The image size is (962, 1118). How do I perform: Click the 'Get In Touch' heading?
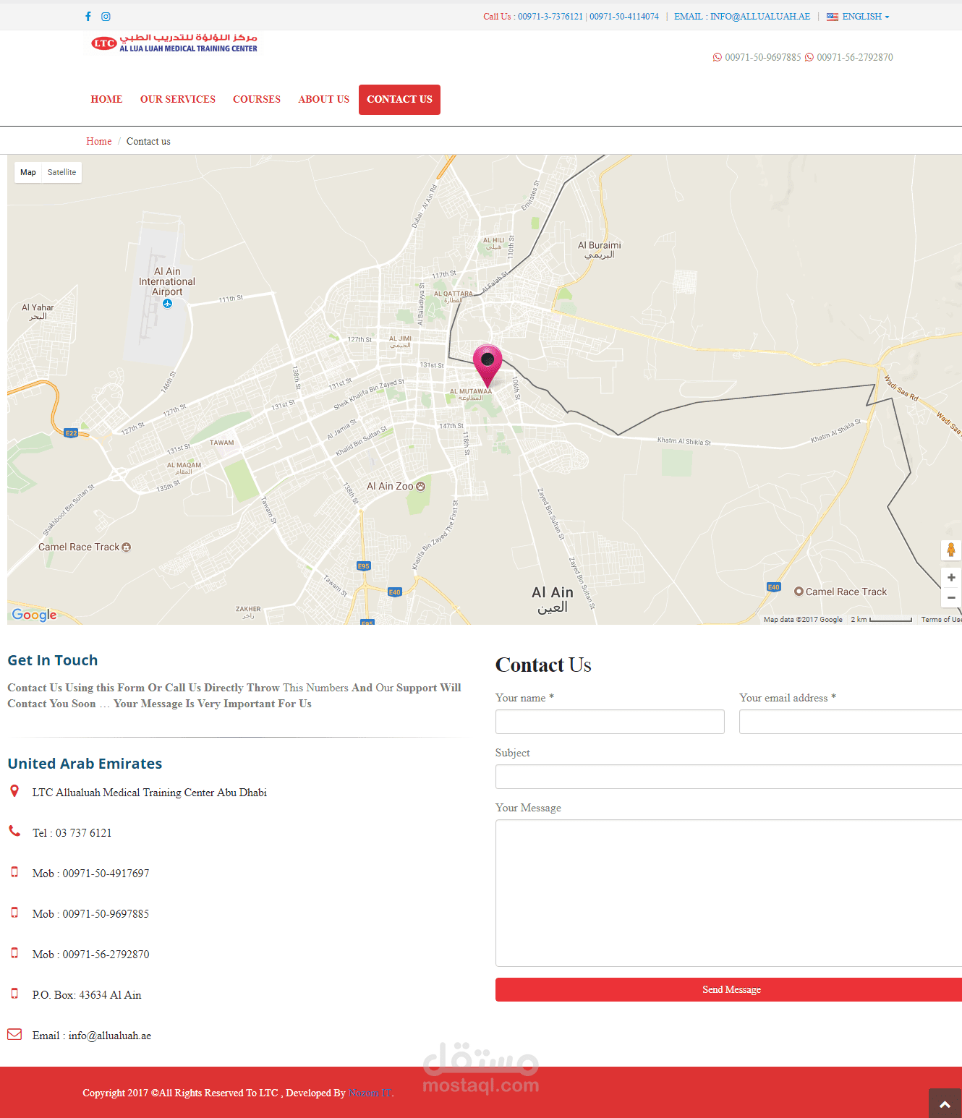pos(53,660)
